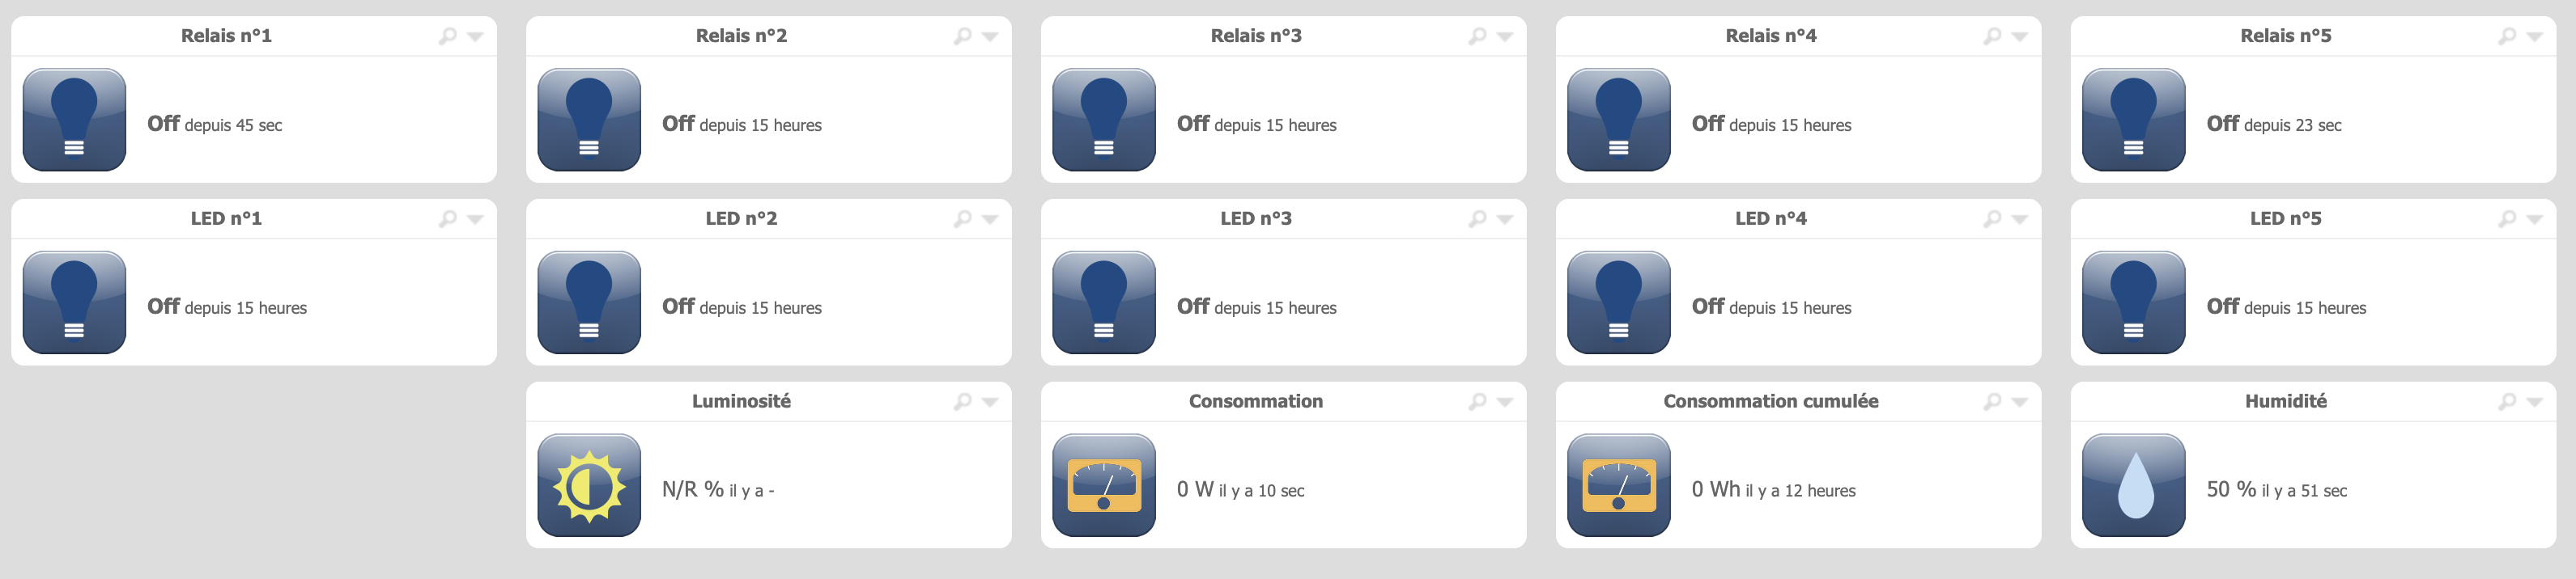Image resolution: width=2576 pixels, height=579 pixels.
Task: Toggle the Relais n°1 light bulb
Action: (x=74, y=120)
